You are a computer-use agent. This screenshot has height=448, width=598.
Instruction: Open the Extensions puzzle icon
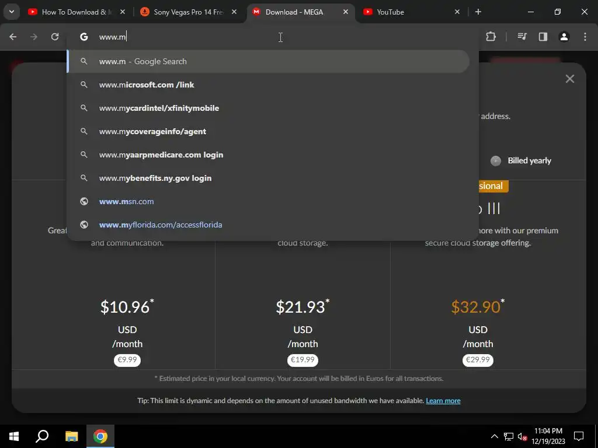point(491,37)
